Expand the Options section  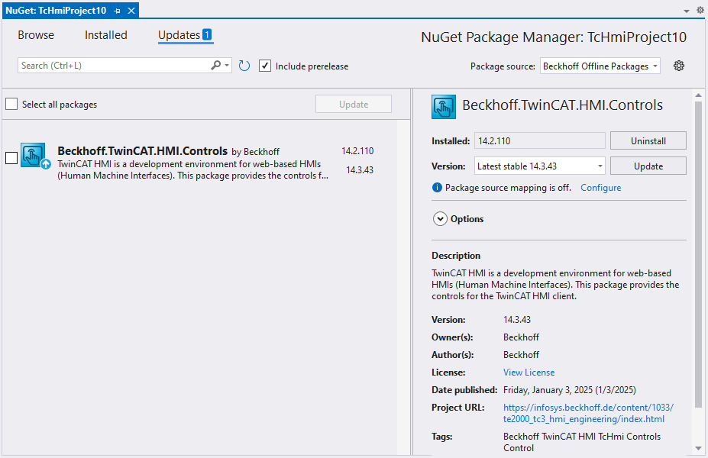(440, 219)
